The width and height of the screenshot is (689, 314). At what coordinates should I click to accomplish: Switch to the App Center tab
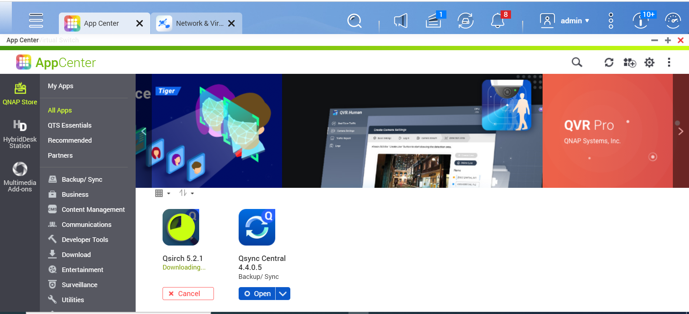104,23
